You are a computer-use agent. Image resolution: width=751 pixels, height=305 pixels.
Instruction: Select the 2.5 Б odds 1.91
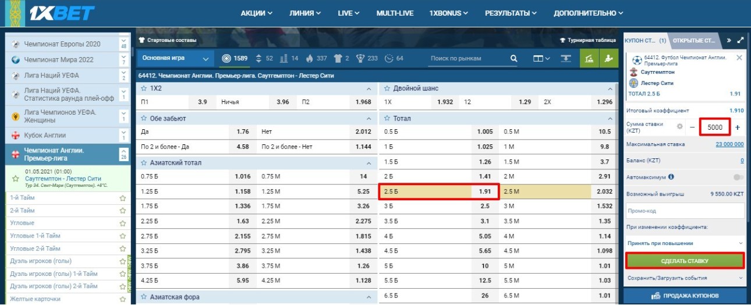tap(439, 192)
